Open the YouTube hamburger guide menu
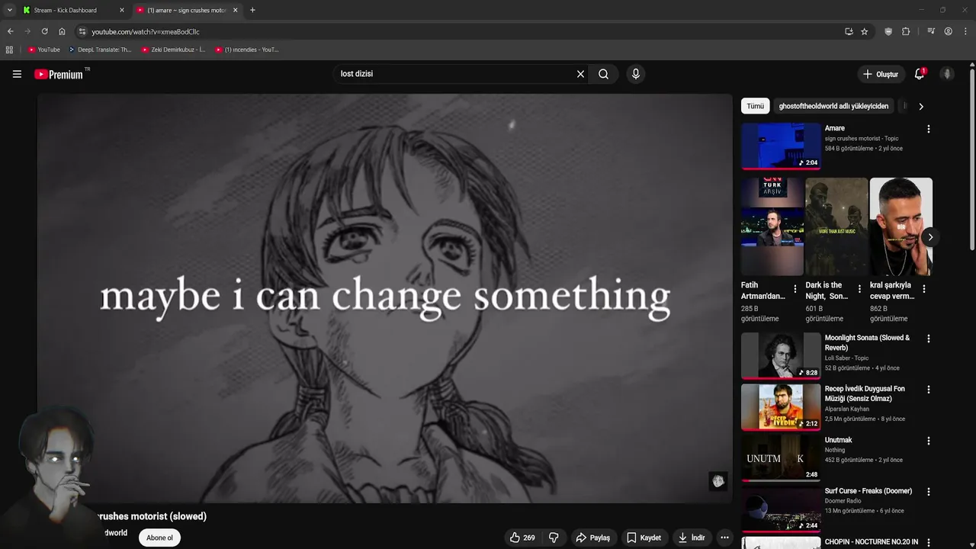 tap(17, 74)
